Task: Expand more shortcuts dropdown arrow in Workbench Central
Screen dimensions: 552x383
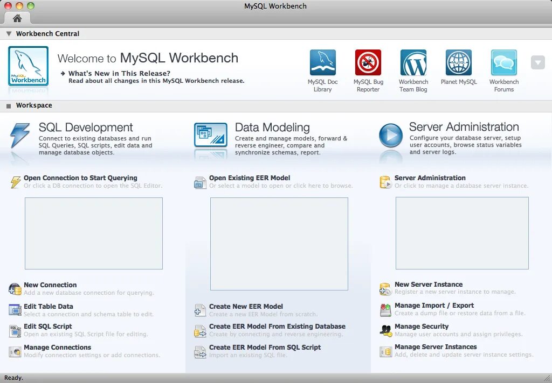Action: [537, 62]
